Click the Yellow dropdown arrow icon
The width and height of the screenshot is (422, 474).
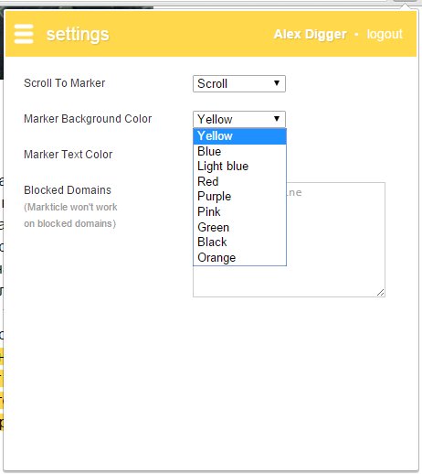point(277,119)
